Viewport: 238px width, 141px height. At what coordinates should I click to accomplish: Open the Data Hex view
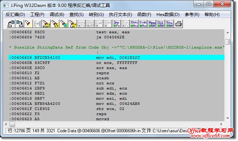(x=134, y=24)
